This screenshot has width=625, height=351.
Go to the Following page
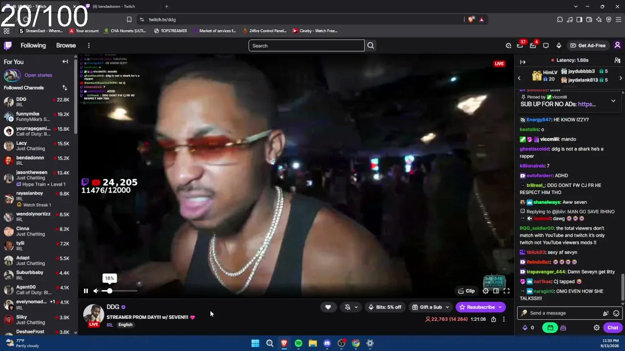tap(33, 45)
